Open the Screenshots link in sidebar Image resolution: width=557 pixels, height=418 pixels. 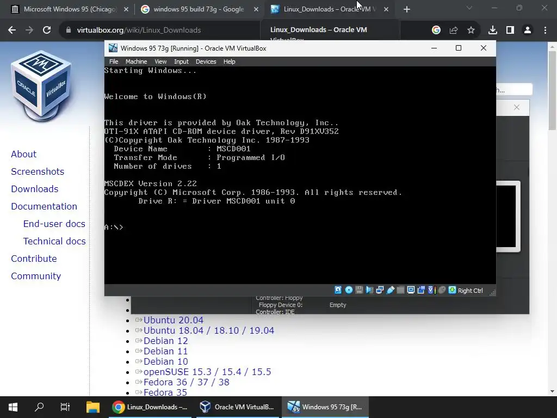pos(38,171)
